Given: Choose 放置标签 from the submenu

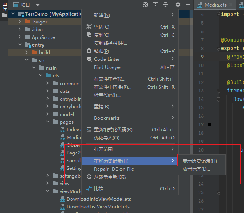Looking at the screenshot, I should (x=196, y=169).
